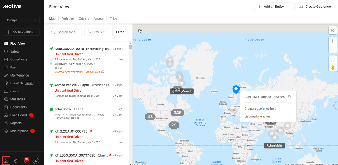
Task: Click the blue location pin on the map
Action: 236,90
